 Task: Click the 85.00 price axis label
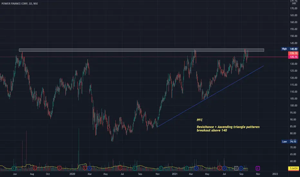pos(294,126)
